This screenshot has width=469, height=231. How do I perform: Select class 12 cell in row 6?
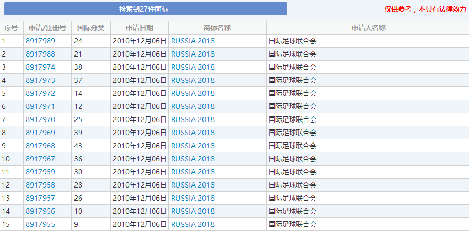[91, 107]
